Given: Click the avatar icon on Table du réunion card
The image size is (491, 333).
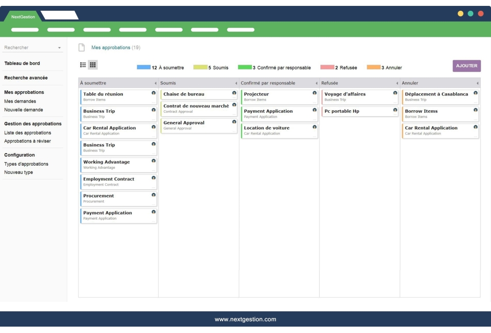Looking at the screenshot, I should pos(154,92).
